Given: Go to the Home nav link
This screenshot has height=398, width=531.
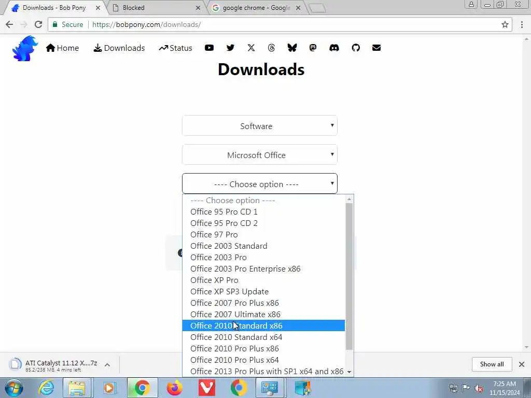Looking at the screenshot, I should click(x=63, y=48).
